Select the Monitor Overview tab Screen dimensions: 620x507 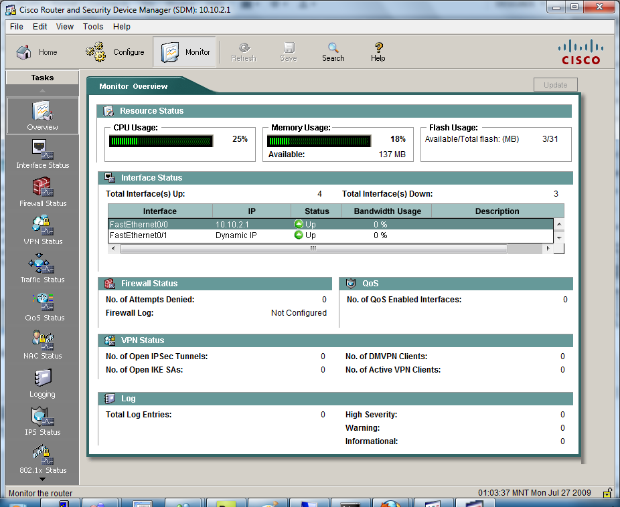pos(133,86)
